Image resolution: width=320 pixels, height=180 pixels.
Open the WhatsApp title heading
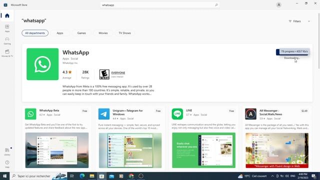click(x=75, y=52)
